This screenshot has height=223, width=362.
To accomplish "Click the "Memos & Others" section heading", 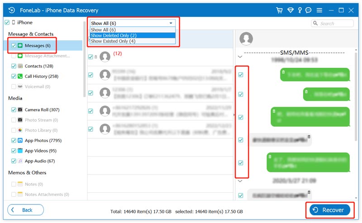I will (27, 172).
